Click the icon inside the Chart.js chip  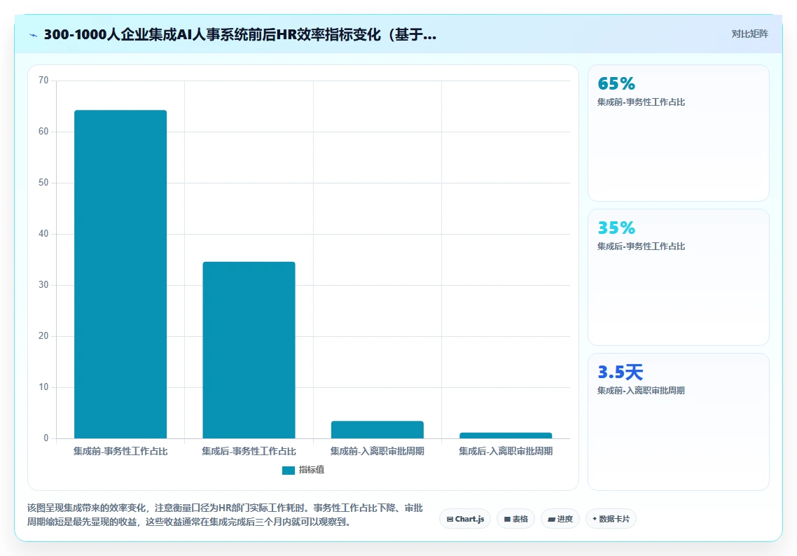[450, 520]
